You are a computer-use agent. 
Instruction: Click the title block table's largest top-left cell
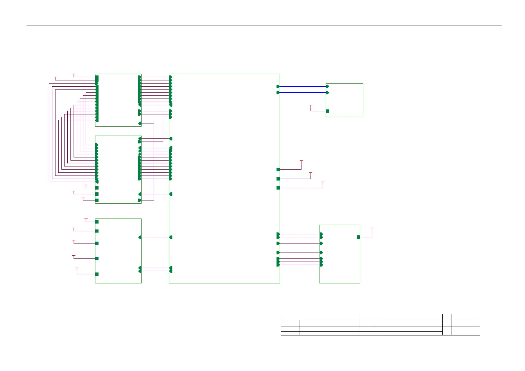pos(320,317)
